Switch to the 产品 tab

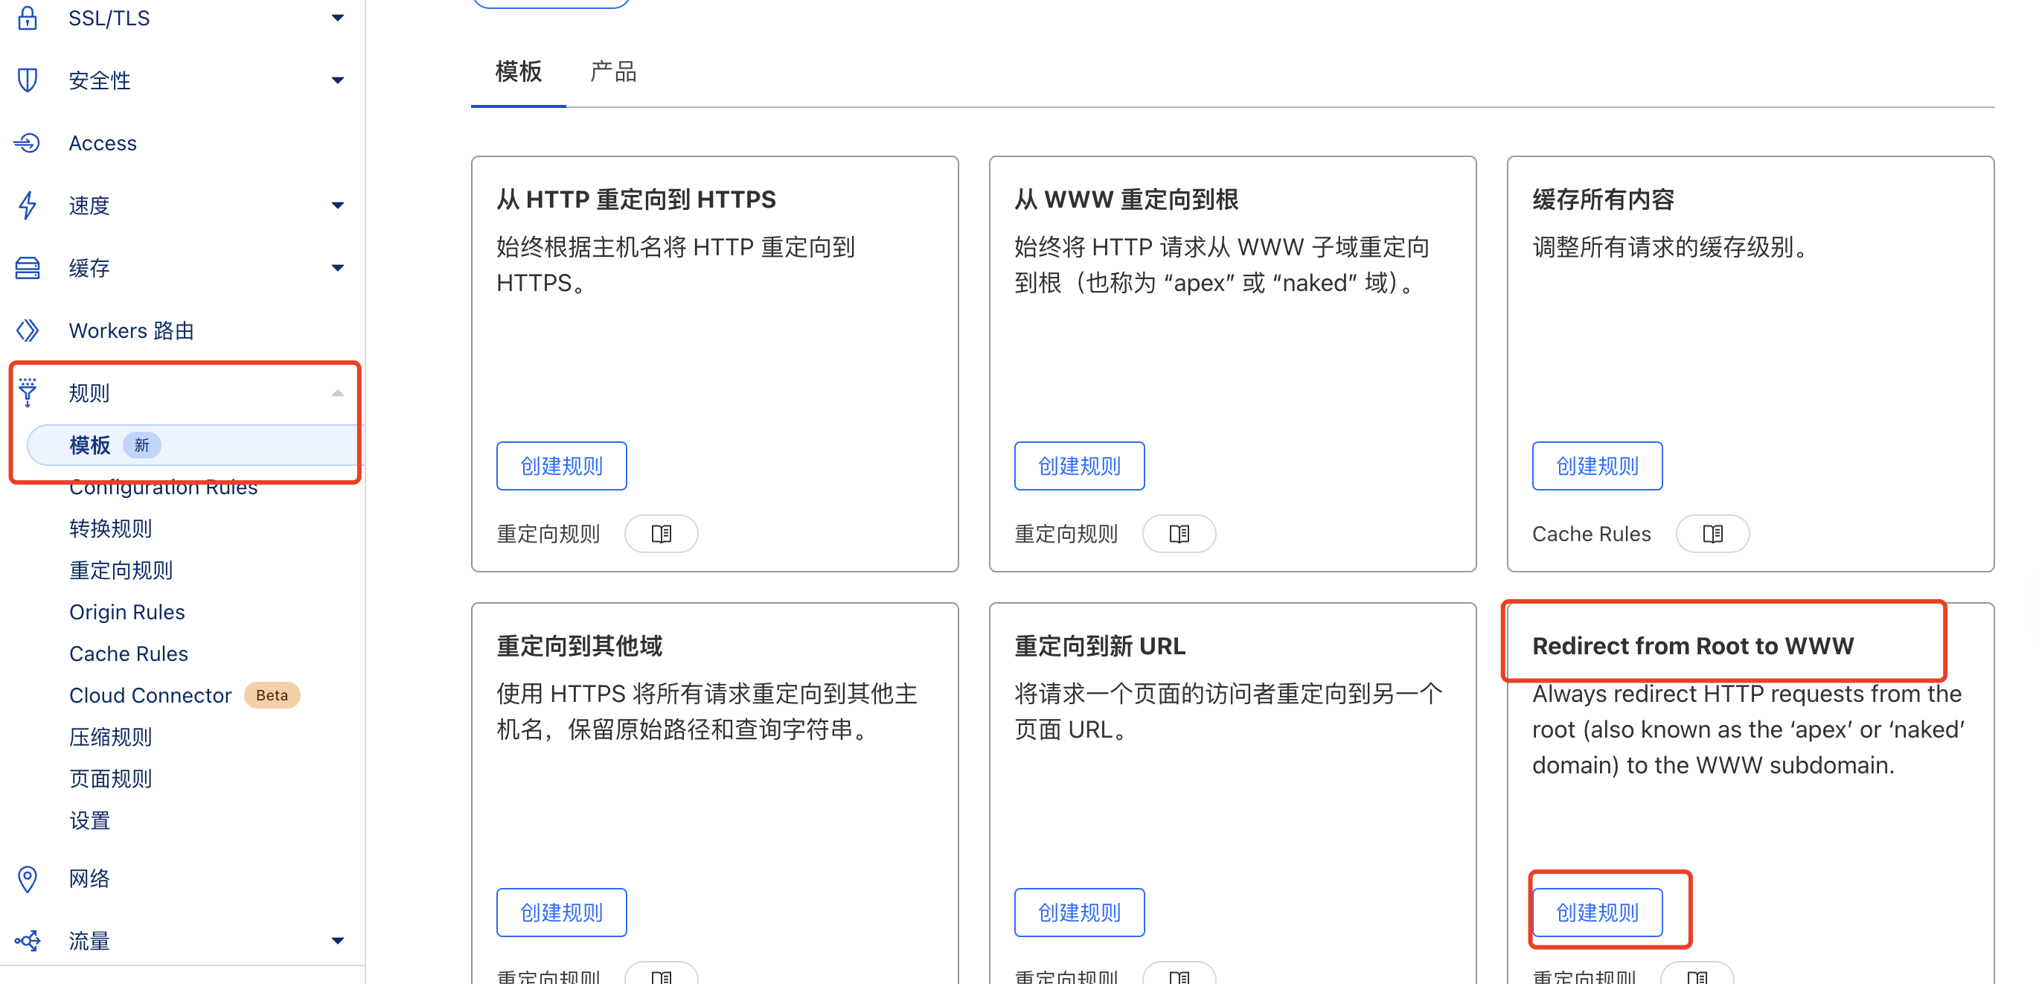[613, 72]
